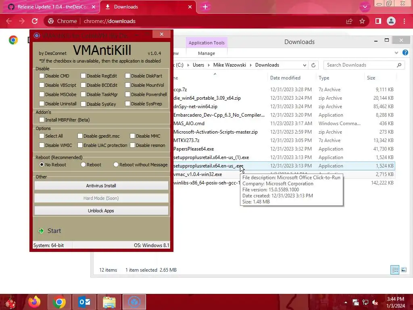Click search magnifier in Explorer
This screenshot has height=310, width=413.
click(x=399, y=65)
